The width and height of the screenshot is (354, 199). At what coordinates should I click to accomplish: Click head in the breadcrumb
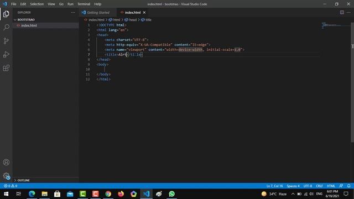133,20
